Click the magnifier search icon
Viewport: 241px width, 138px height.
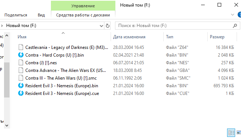click(235, 26)
